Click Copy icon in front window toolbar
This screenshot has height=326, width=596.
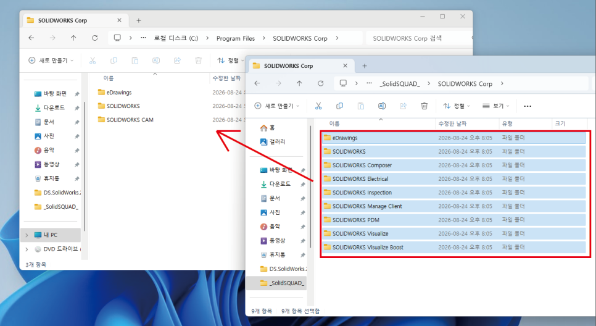pos(339,106)
